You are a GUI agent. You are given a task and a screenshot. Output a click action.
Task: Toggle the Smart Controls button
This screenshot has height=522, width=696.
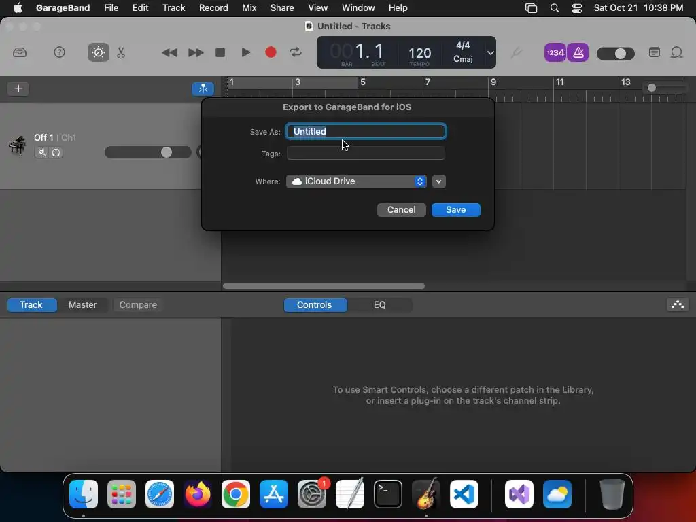click(x=98, y=52)
